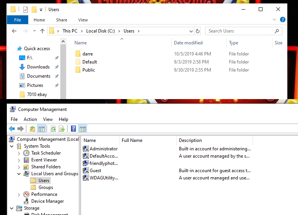Select the darre folder
The height and width of the screenshot is (215, 298).
coord(84,54)
